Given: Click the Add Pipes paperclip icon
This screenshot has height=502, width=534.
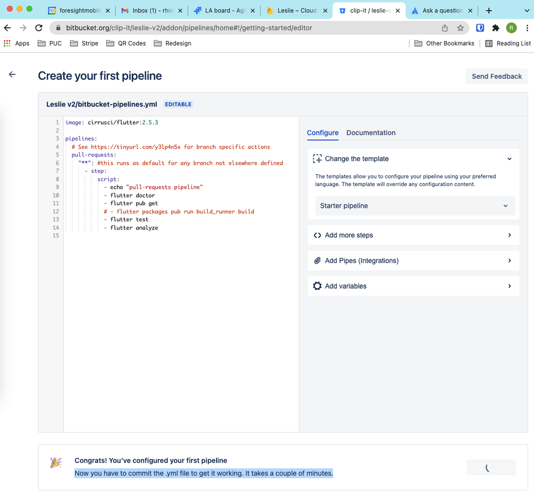Looking at the screenshot, I should coord(317,260).
